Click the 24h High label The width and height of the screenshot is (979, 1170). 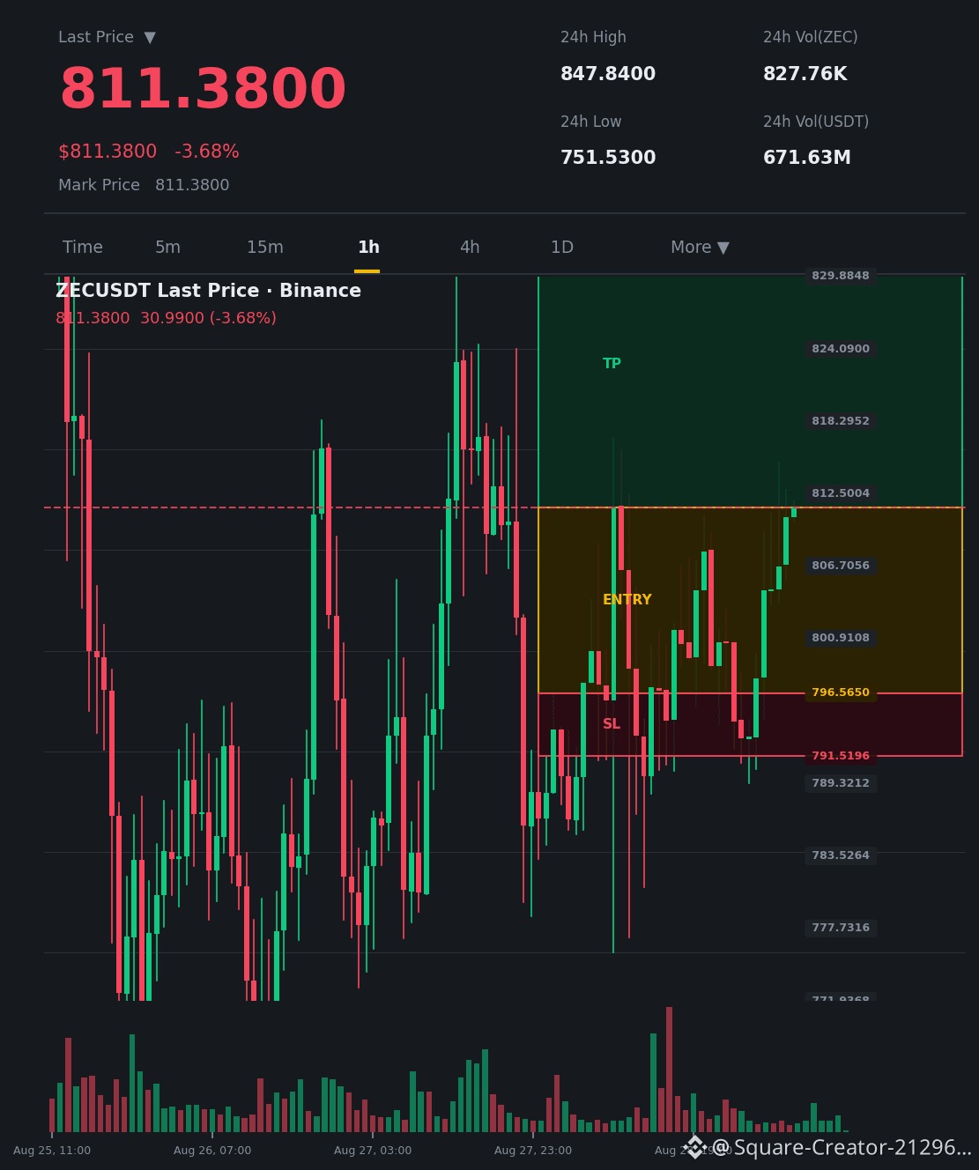pyautogui.click(x=593, y=38)
